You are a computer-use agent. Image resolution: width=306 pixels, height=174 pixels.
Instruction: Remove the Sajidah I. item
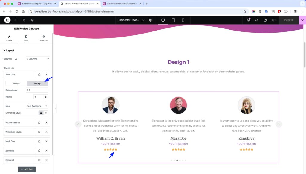46,160
